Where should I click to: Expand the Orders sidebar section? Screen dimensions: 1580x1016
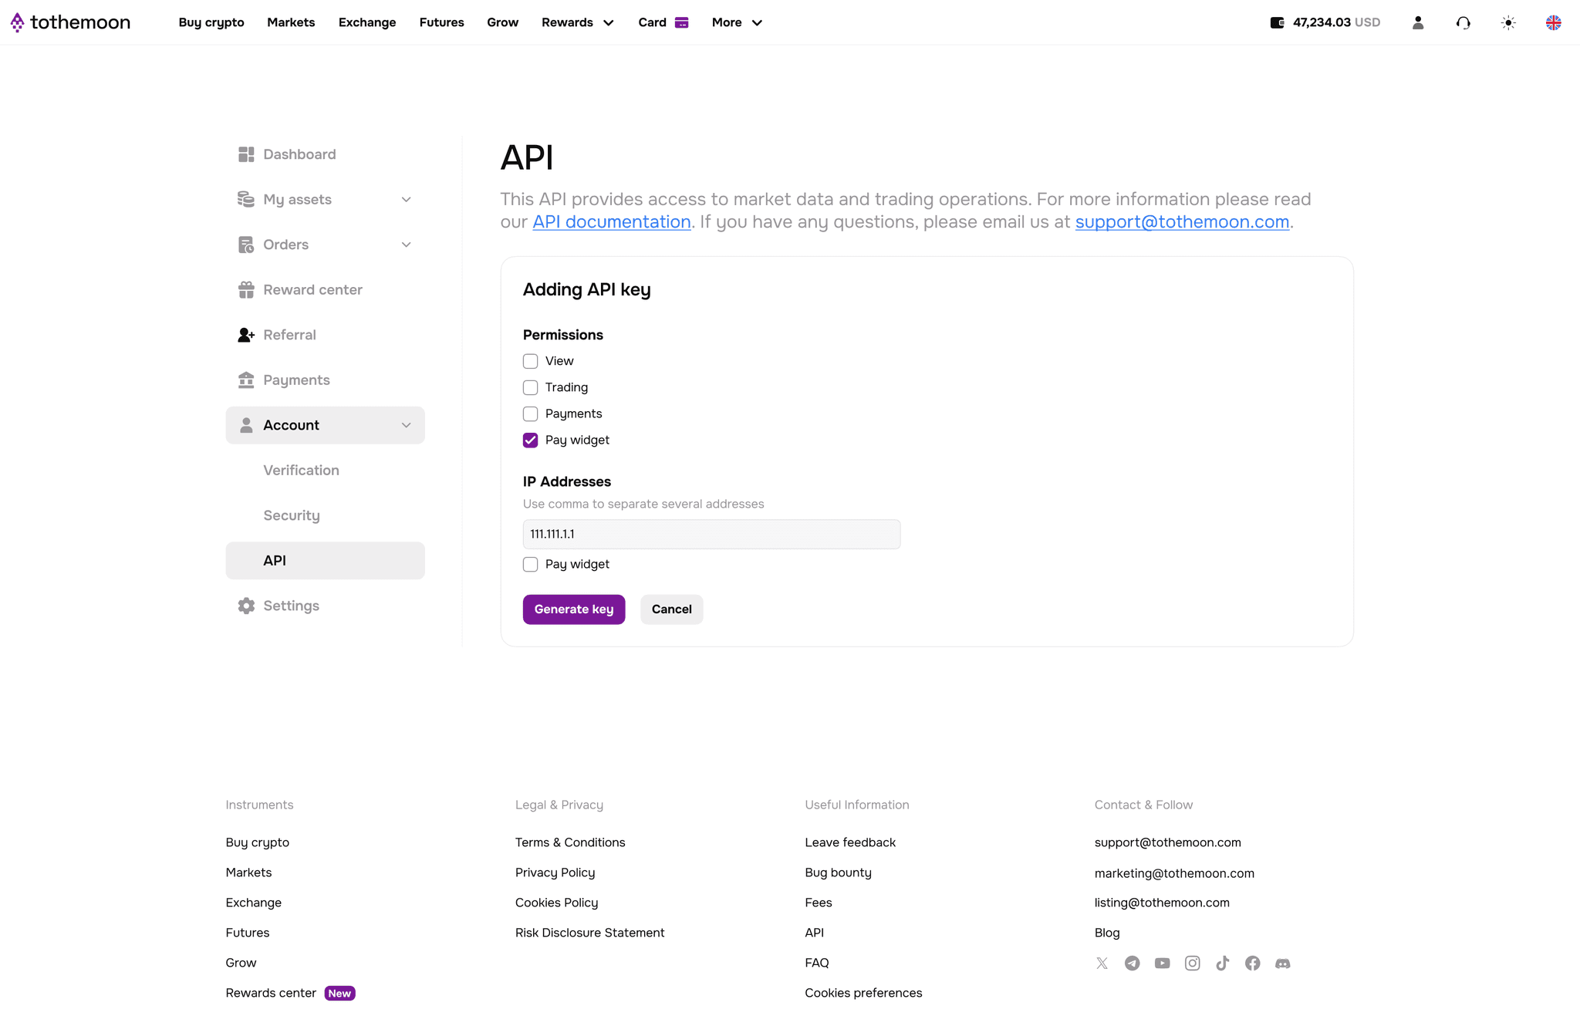(325, 245)
